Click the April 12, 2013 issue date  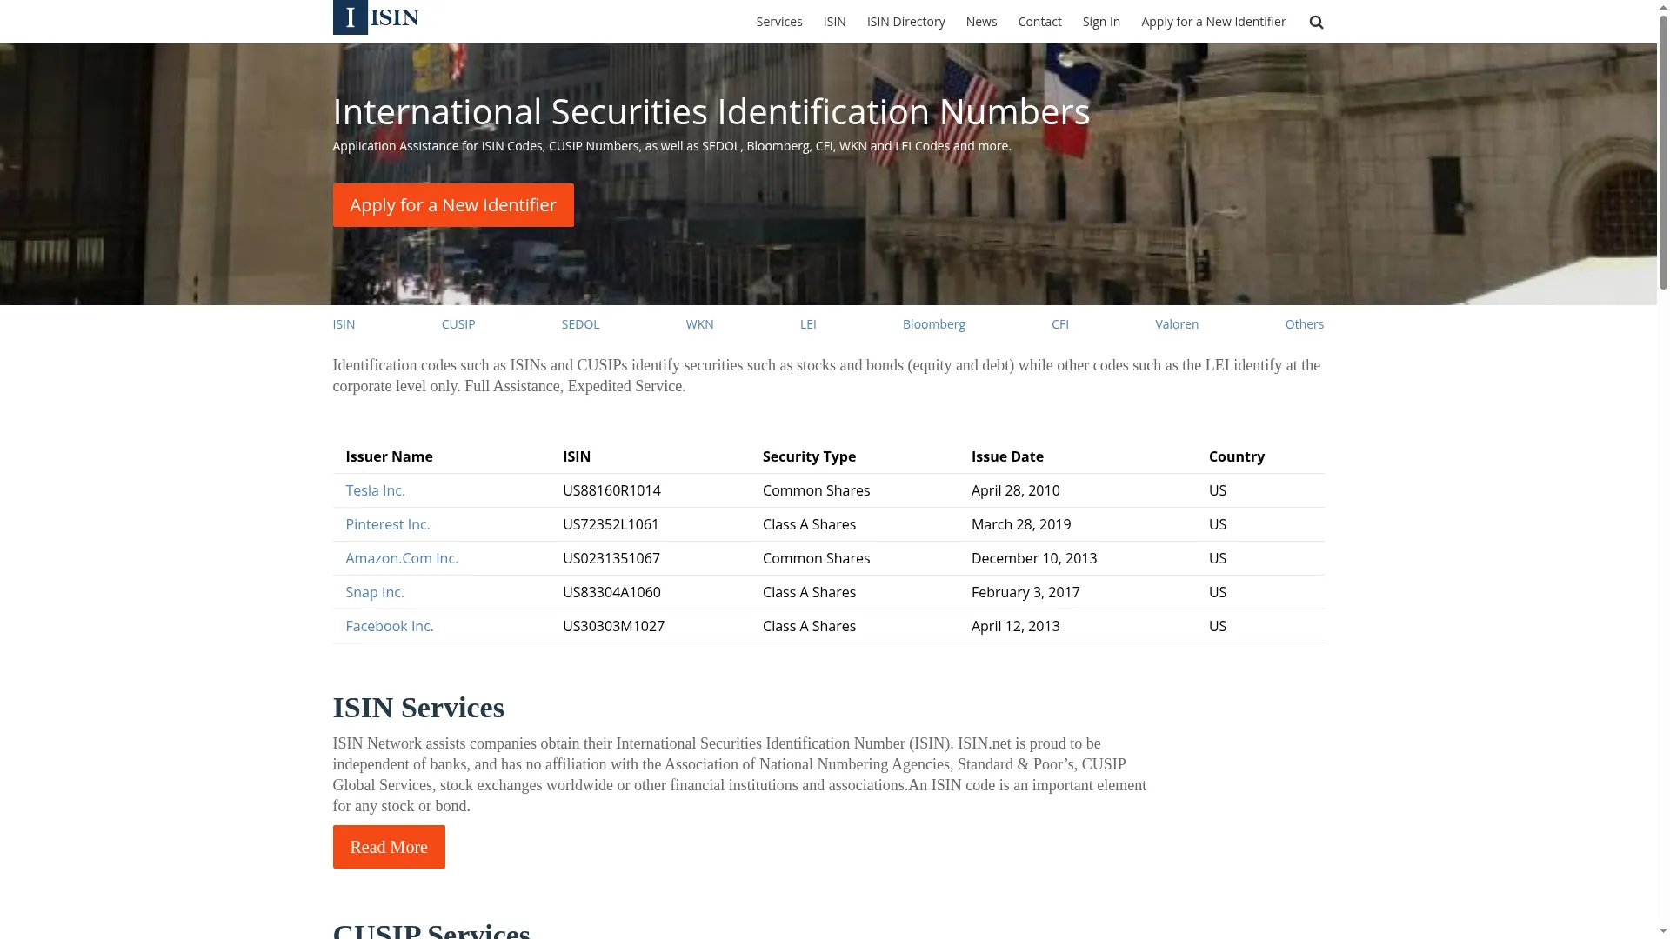[x=1015, y=626]
